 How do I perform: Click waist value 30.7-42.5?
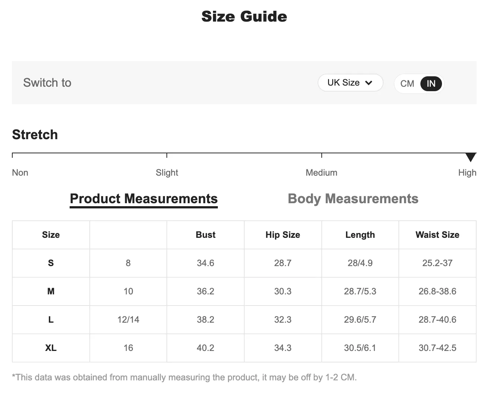(438, 348)
